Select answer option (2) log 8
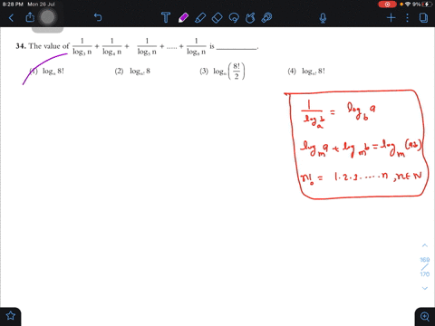 click(132, 72)
